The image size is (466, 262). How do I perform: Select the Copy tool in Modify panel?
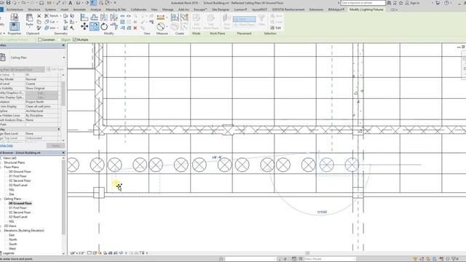94,26
